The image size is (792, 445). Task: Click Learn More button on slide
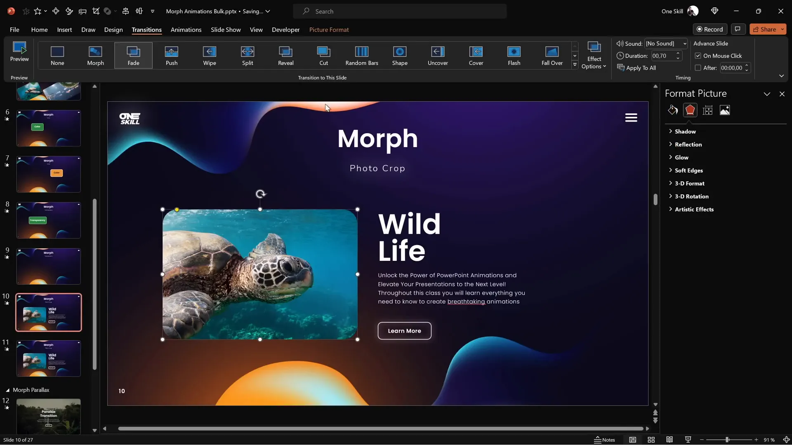point(404,331)
